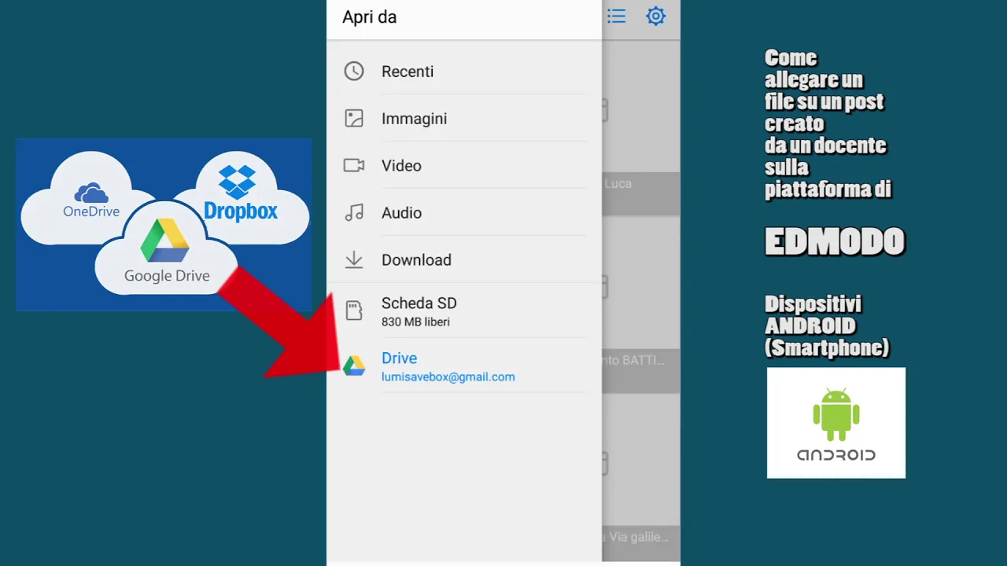Switch to list view icon in top bar
Screen dimensions: 1007x566
coord(616,17)
